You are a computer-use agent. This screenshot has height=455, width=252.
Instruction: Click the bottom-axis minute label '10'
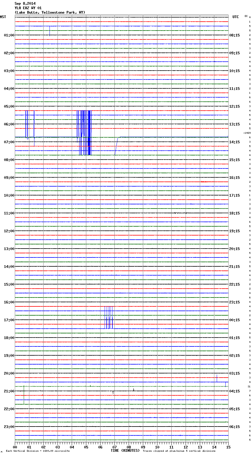[x=157, y=447]
